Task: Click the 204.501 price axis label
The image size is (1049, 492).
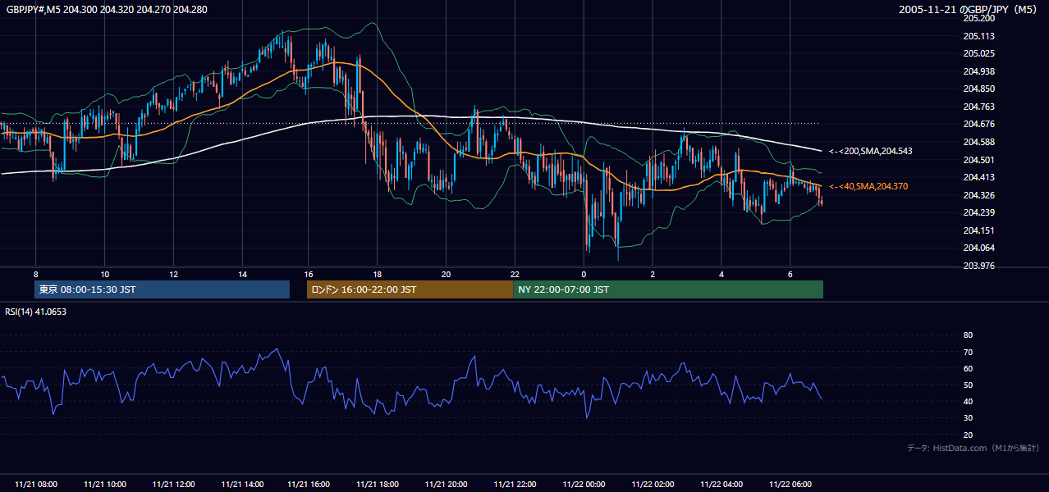Action: point(979,160)
